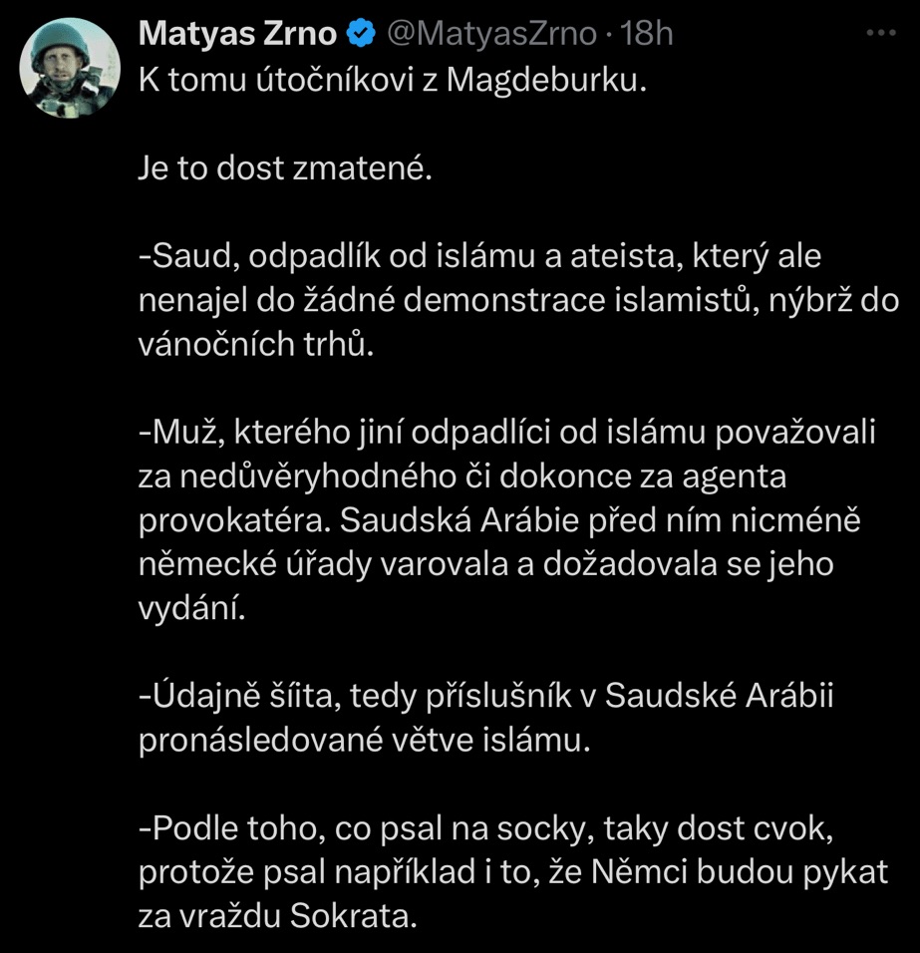Click the line starting with "-Saud, odpadlík"
920x953 pixels.
tap(479, 257)
